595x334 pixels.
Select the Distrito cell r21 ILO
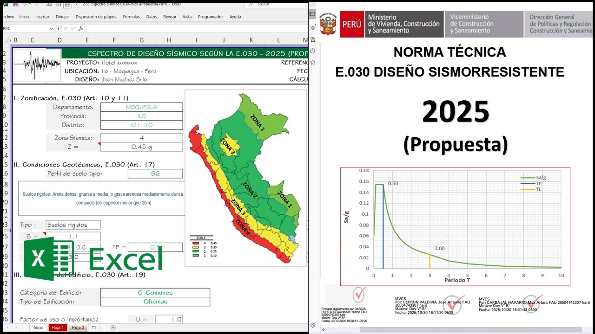141,125
